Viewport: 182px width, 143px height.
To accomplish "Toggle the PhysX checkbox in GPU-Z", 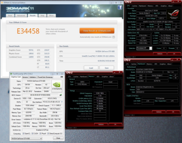I will pos(40,133).
